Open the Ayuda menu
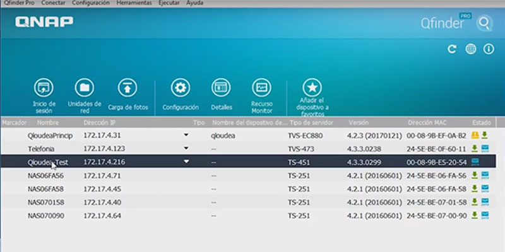This screenshot has width=505, height=252. pos(194,3)
